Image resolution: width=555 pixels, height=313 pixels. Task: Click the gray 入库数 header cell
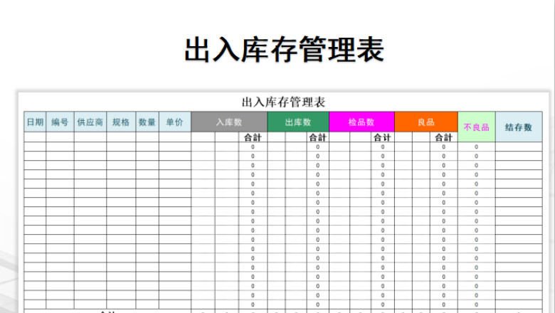[x=229, y=122]
